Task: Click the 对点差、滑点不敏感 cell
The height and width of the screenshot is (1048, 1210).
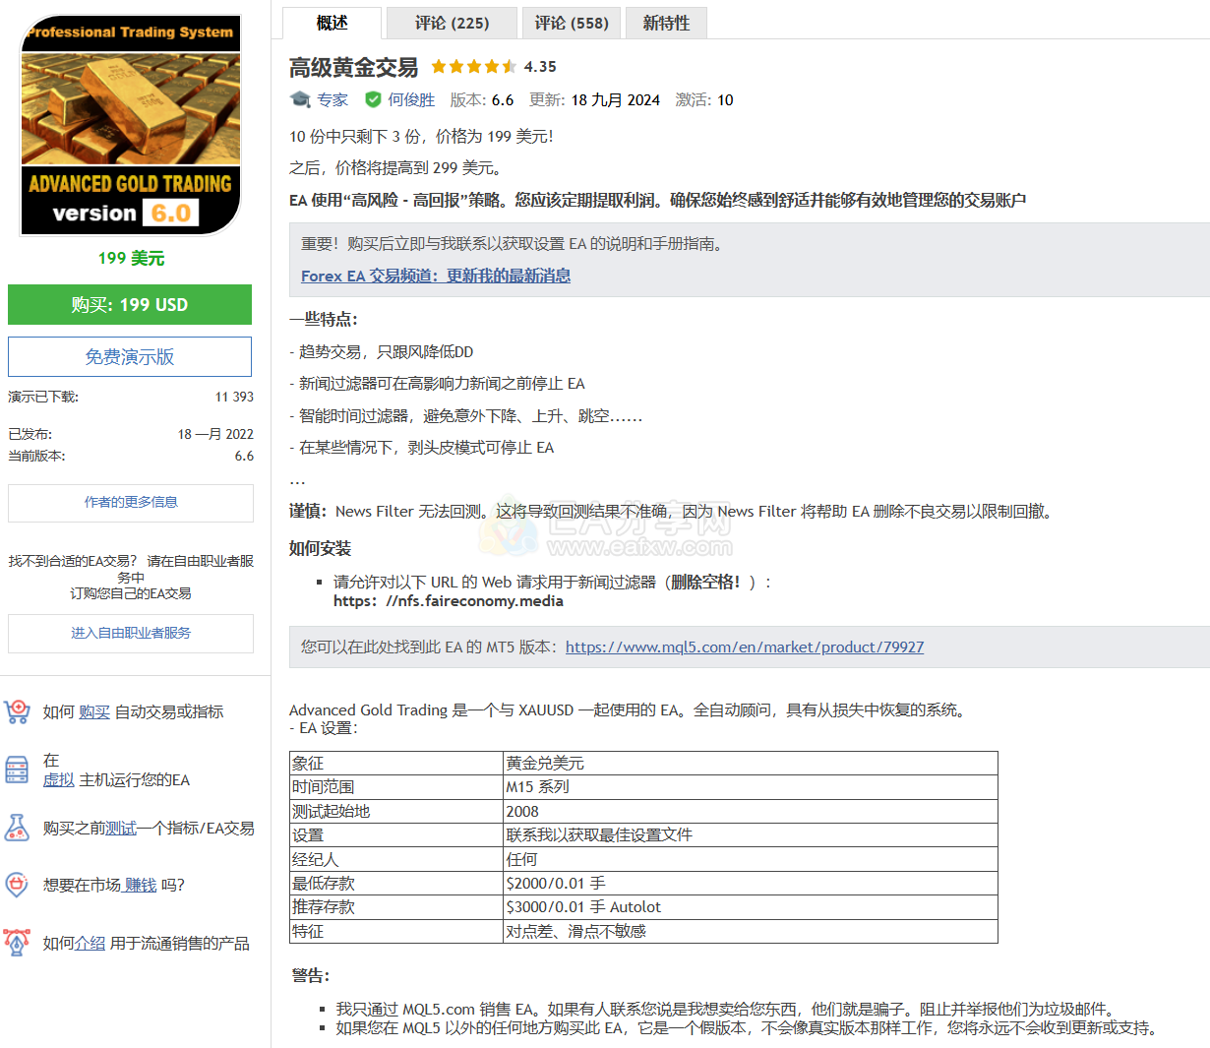Action: click(x=751, y=931)
